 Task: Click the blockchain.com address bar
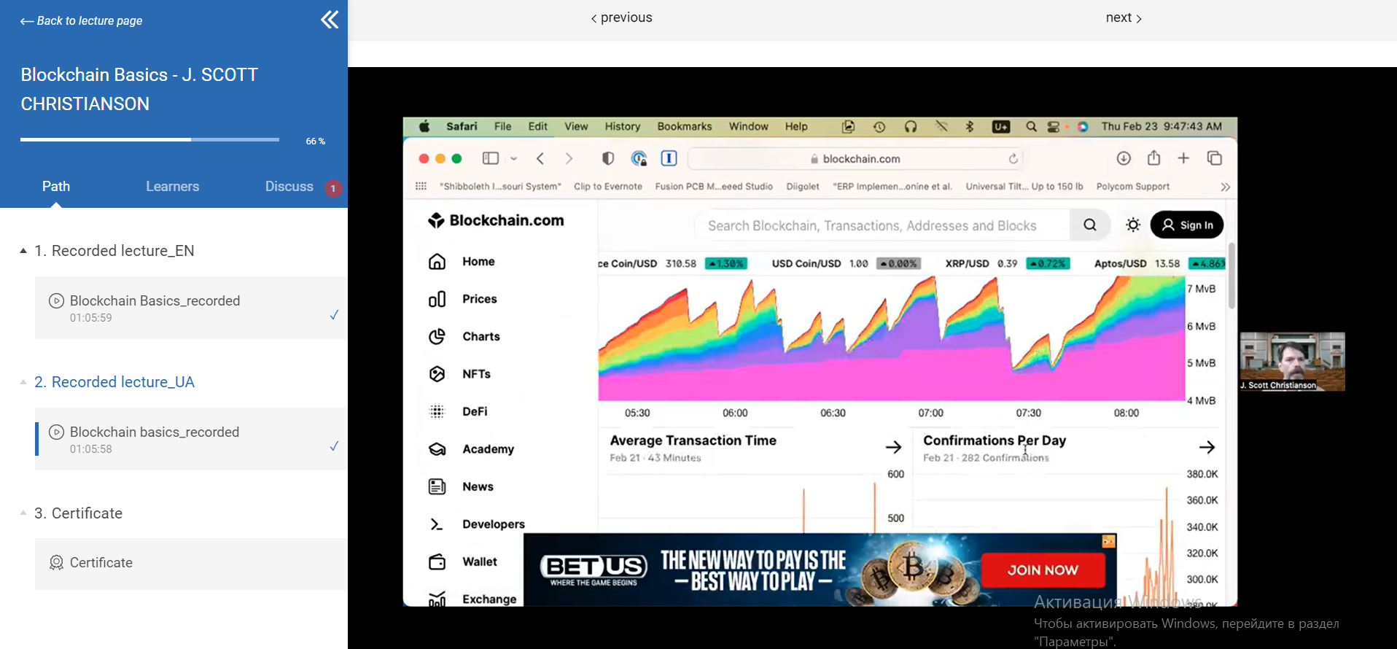coord(855,159)
